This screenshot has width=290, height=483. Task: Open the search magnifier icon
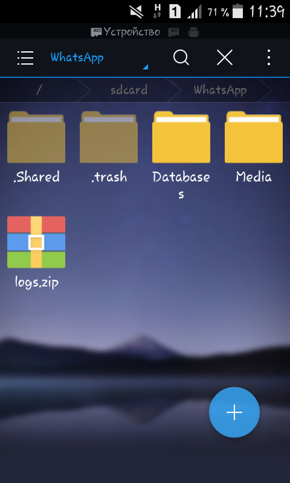[x=181, y=57]
